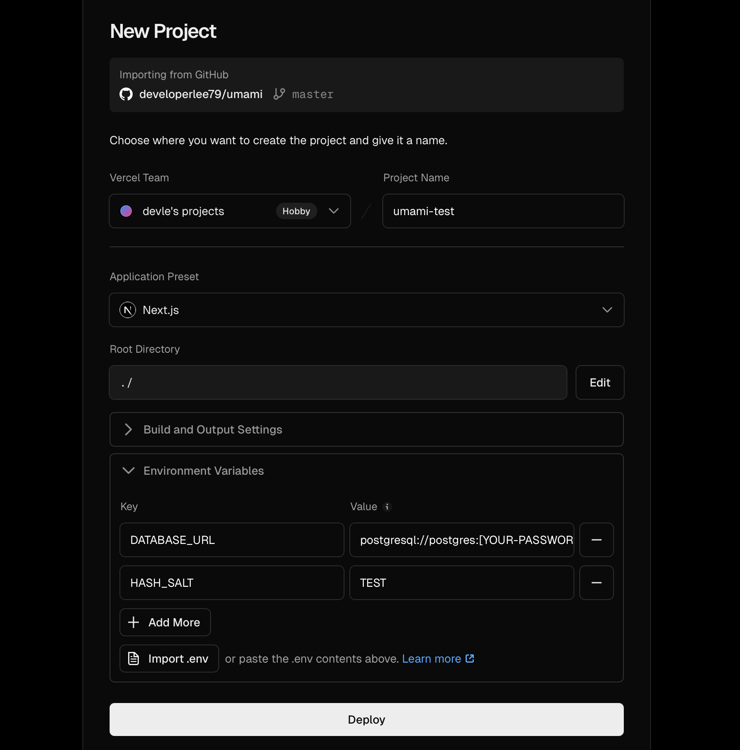Remove the DATABASE_URL variable with the minus icon
This screenshot has height=750, width=740.
pyautogui.click(x=597, y=540)
